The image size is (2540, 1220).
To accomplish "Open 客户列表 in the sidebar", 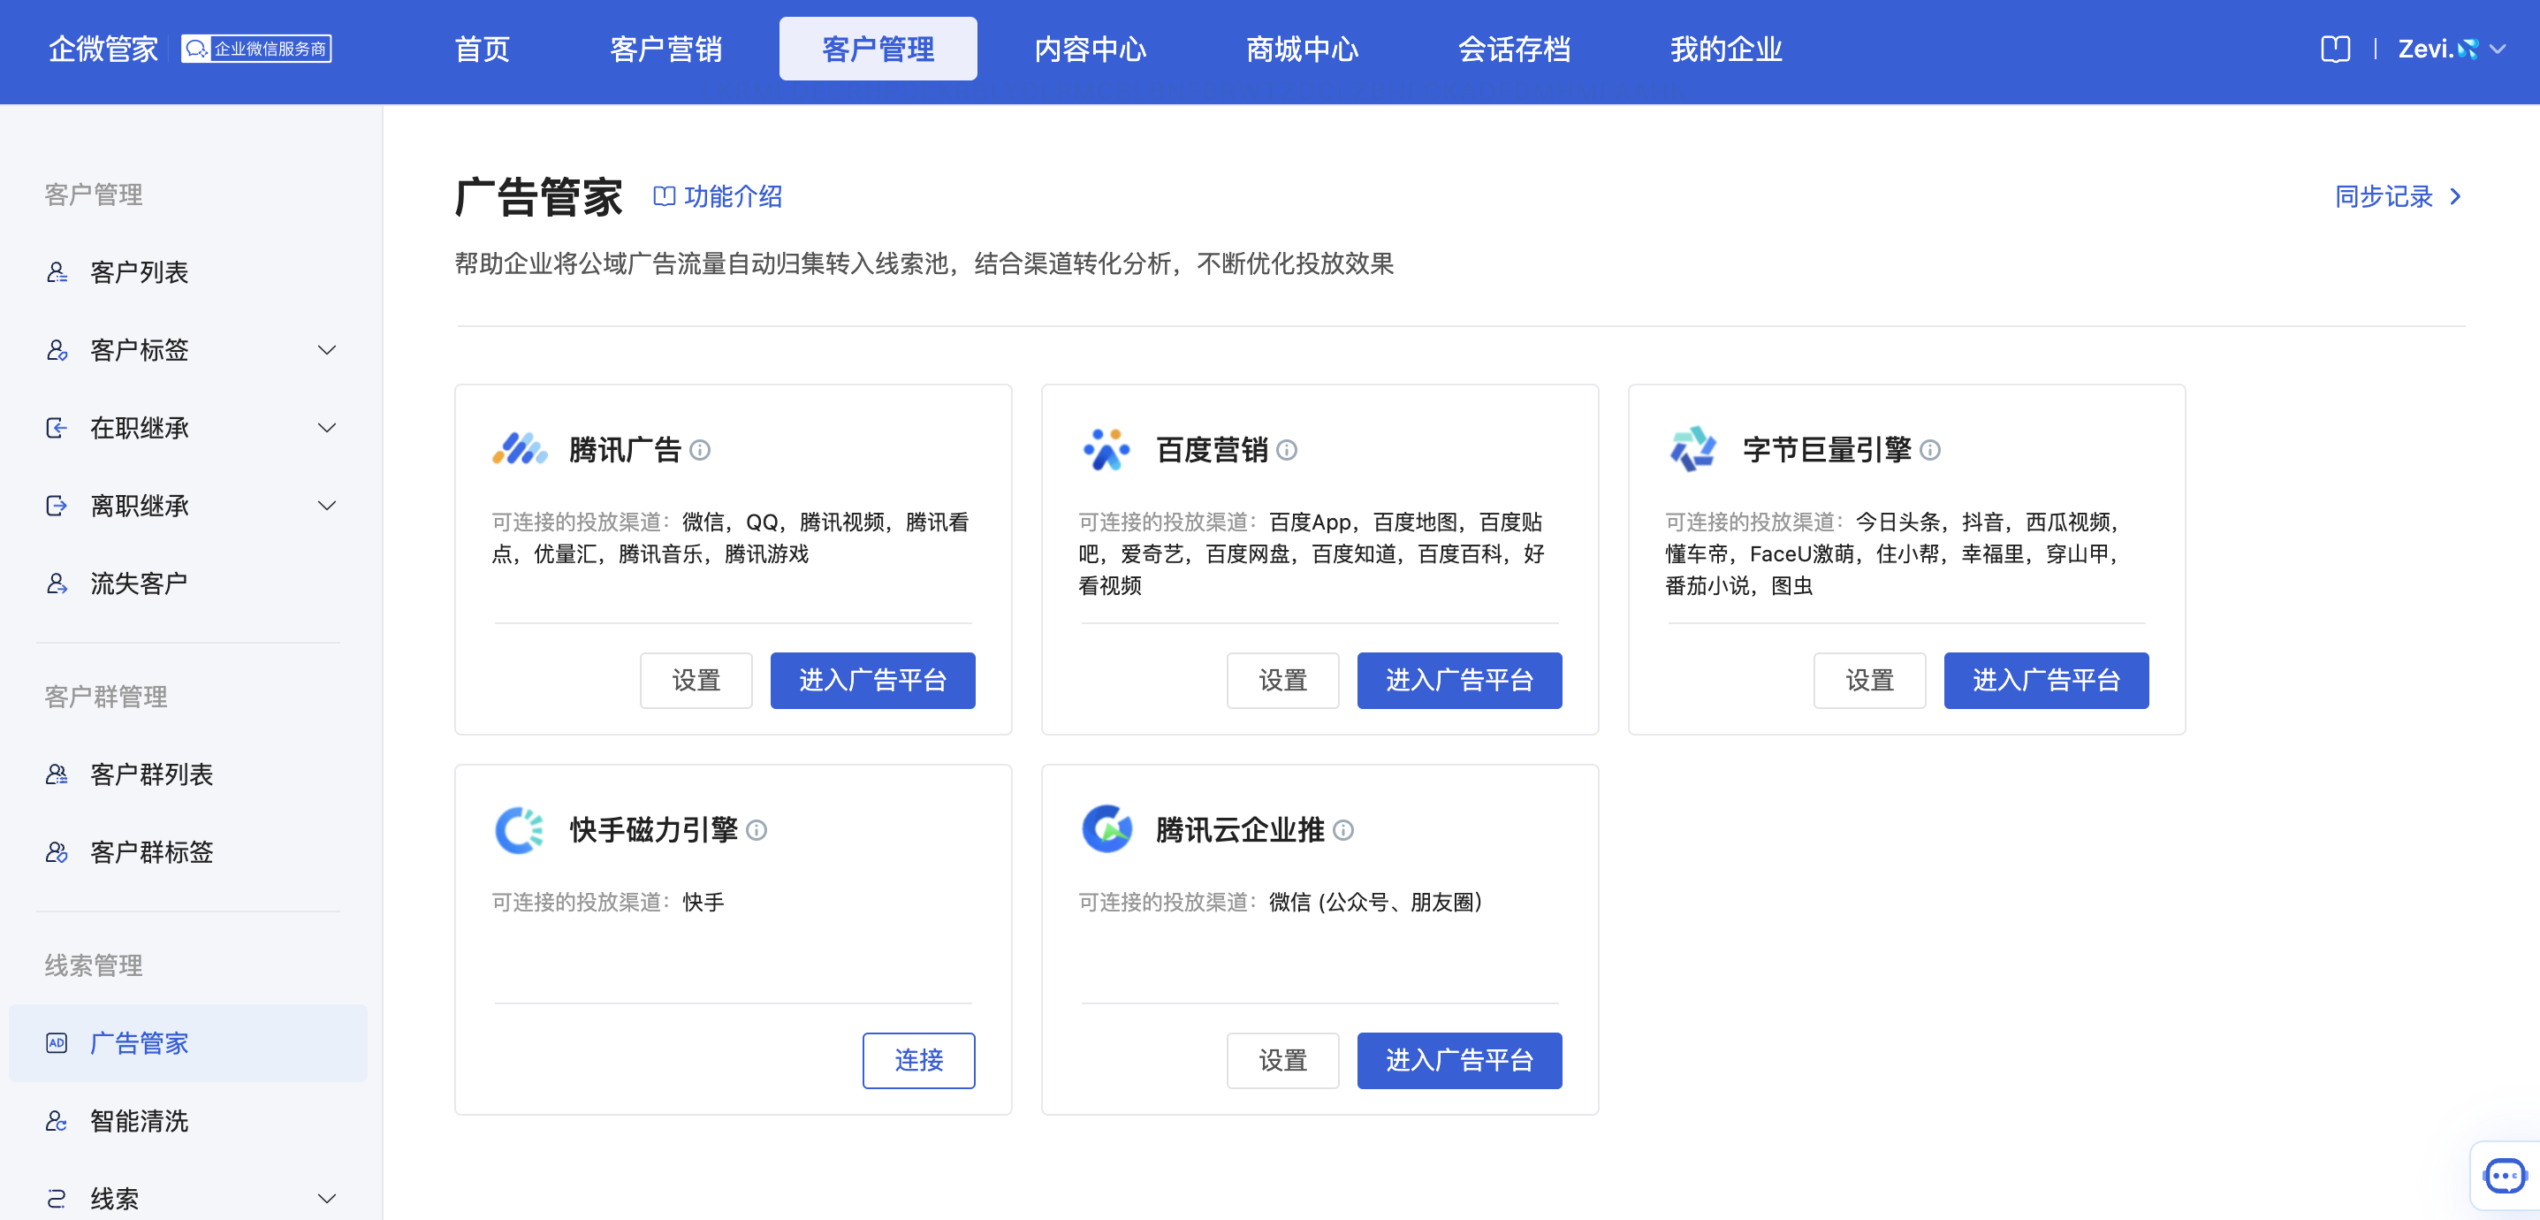I will [188, 272].
